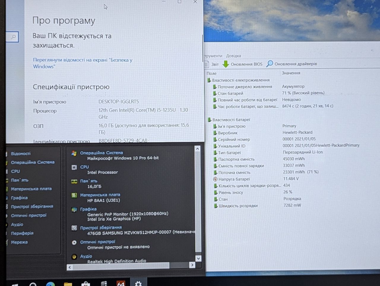Select Аудіо in the sidebar list
Image resolution: width=380 pixels, height=286 pixels.
[17, 225]
